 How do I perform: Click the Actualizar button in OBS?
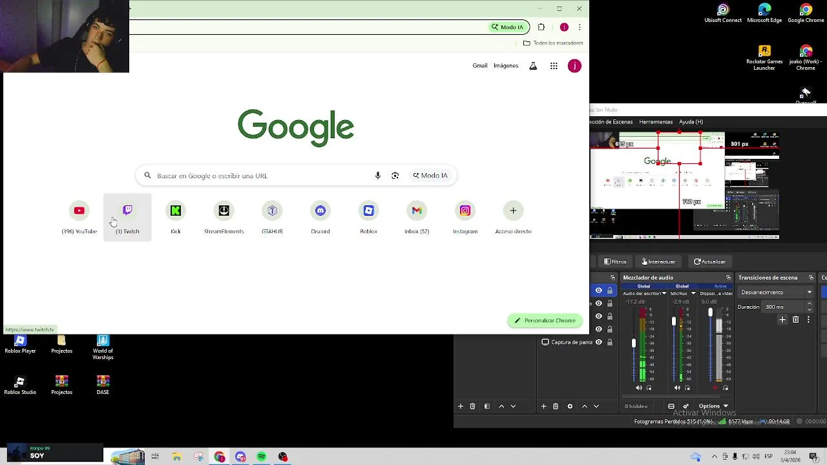pos(710,262)
